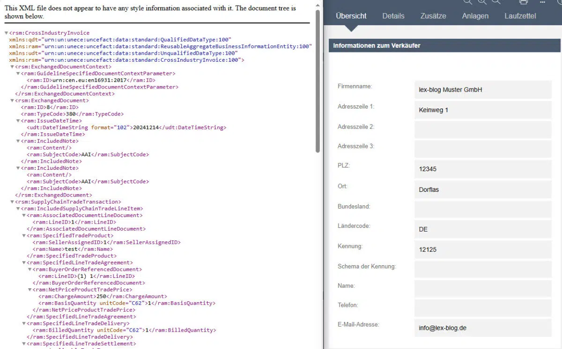
Task: Click the PLZ field containing 12345
Action: click(483, 169)
